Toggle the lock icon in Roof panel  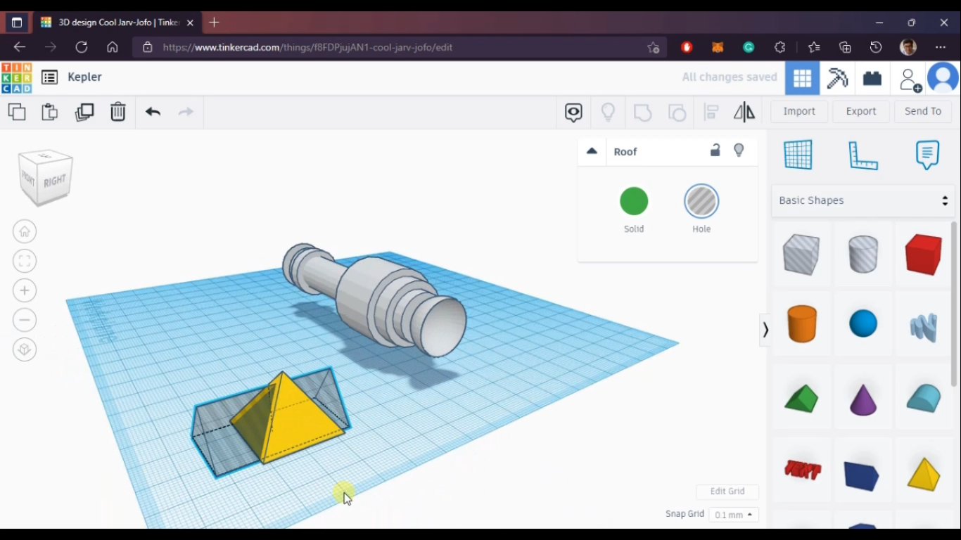pyautogui.click(x=715, y=150)
